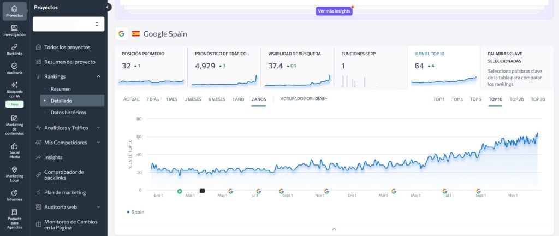Open the Informes chart icon
559x236 pixels.
(14, 192)
